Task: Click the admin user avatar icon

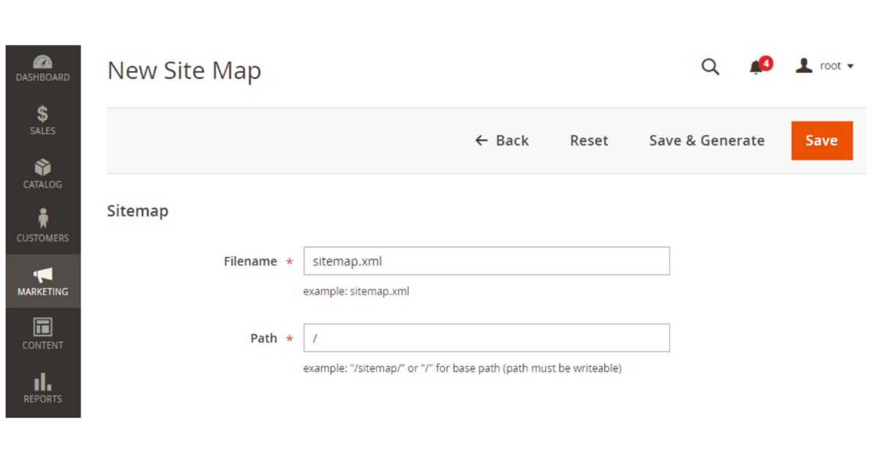Action: coord(803,65)
